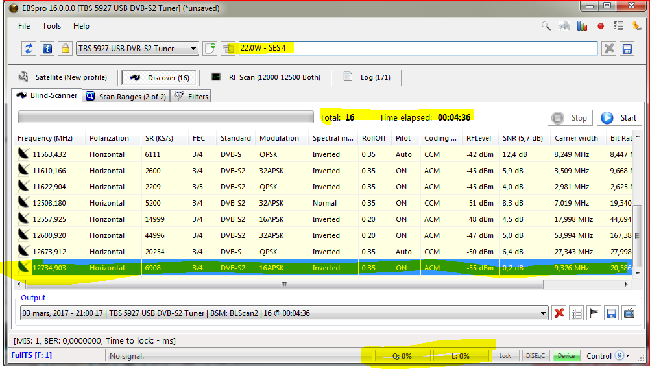Image resolution: width=650 pixels, height=369 pixels.
Task: Click the TV icon in Output panel
Action: pos(629,313)
